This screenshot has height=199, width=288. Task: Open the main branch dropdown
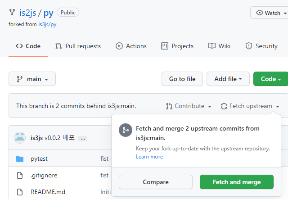coord(32,79)
